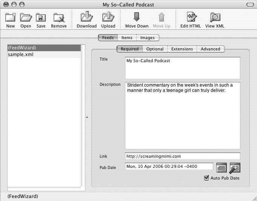Click the icon right of the calendar button
The height and width of the screenshot is (201, 257).
click(234, 167)
